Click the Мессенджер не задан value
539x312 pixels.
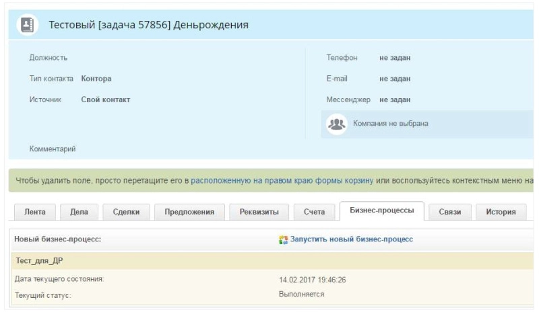coord(395,100)
